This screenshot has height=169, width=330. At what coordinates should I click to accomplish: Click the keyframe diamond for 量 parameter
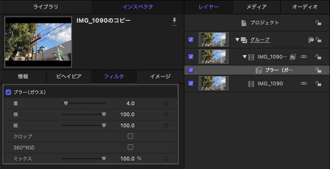point(166,104)
